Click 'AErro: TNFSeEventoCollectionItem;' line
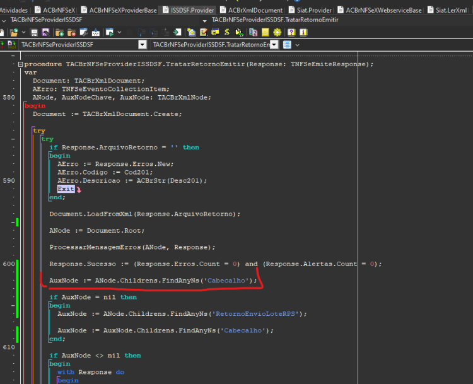This screenshot has width=473, height=384. click(101, 89)
